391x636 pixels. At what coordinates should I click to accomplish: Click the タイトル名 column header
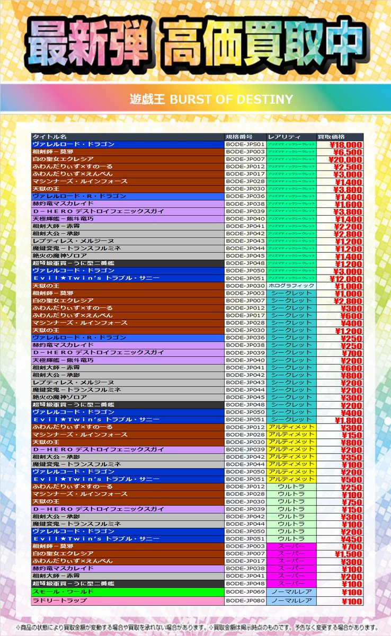click(x=127, y=137)
